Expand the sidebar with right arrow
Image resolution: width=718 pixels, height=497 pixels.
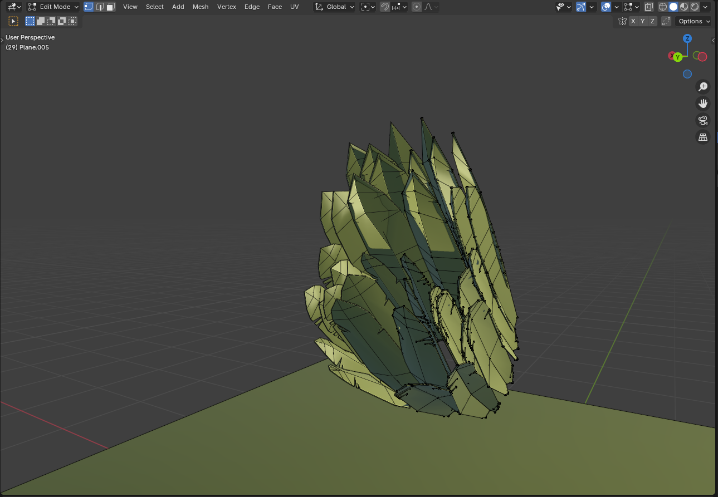(x=714, y=40)
